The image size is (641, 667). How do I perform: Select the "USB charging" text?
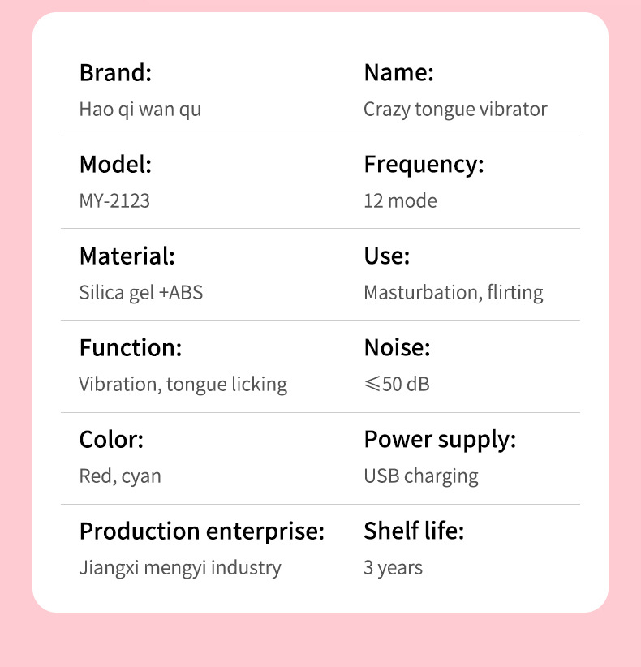(x=420, y=476)
